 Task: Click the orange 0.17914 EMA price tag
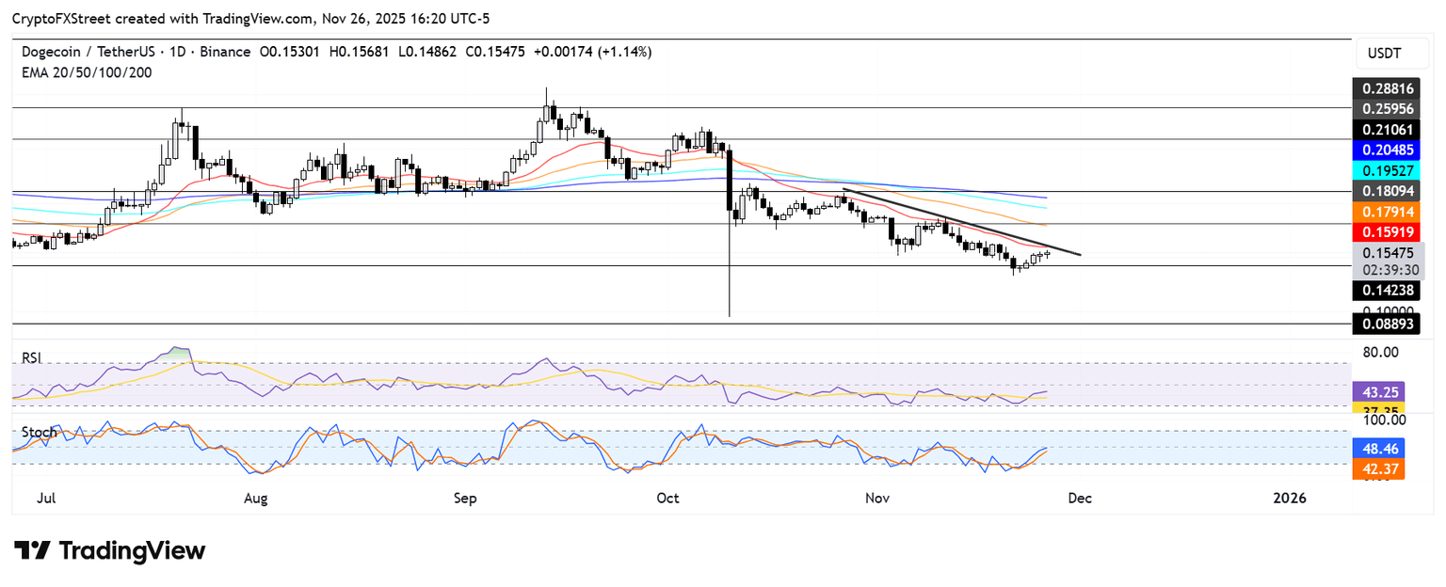click(x=1384, y=212)
